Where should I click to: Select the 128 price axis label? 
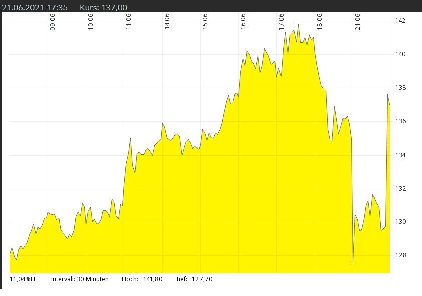[x=400, y=255]
